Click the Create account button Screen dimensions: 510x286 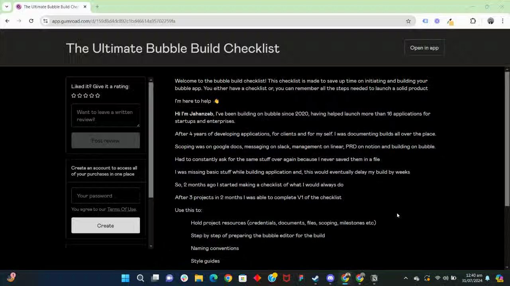pyautogui.click(x=106, y=226)
